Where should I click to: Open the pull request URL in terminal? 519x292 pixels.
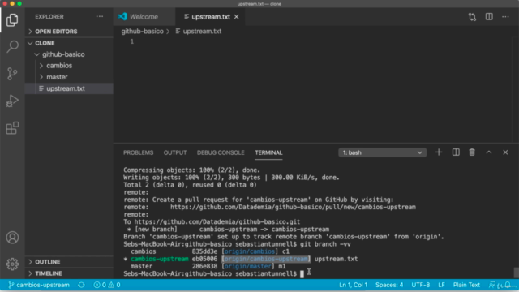(x=293, y=207)
